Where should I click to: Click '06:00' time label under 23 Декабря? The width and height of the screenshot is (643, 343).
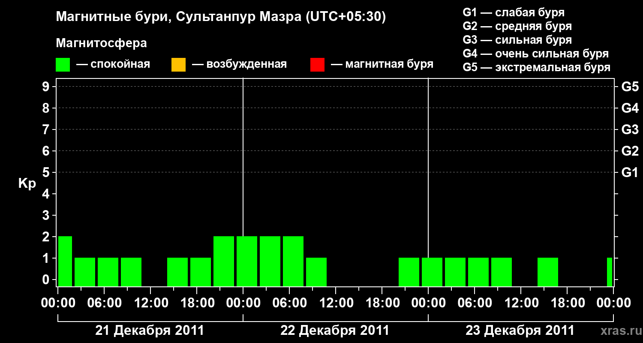click(x=475, y=303)
